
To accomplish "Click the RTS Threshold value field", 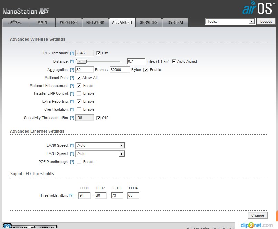I will coord(85,53).
